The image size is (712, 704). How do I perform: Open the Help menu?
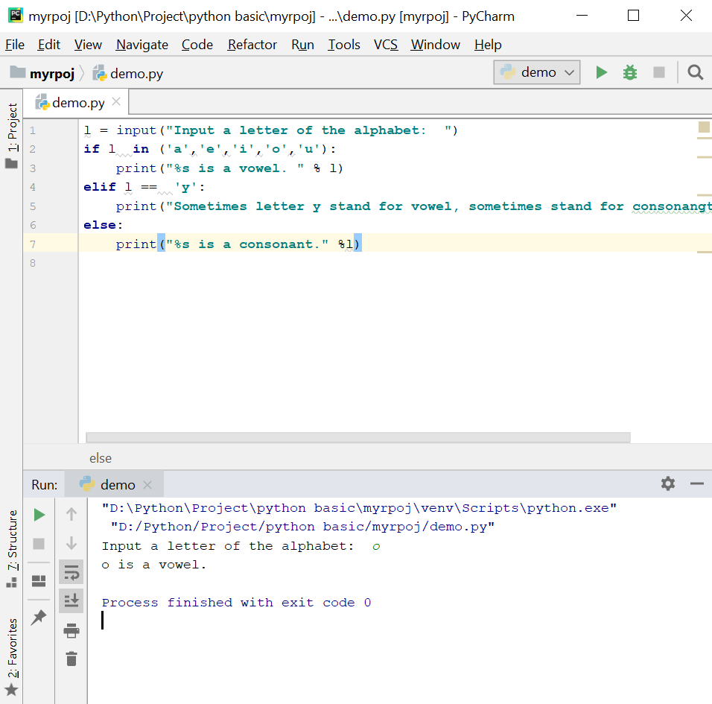488,45
